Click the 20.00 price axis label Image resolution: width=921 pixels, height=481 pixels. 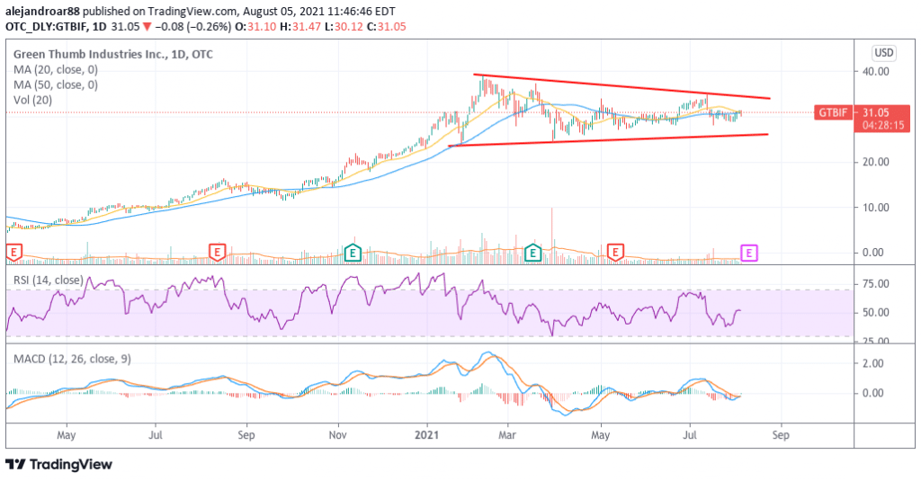875,162
